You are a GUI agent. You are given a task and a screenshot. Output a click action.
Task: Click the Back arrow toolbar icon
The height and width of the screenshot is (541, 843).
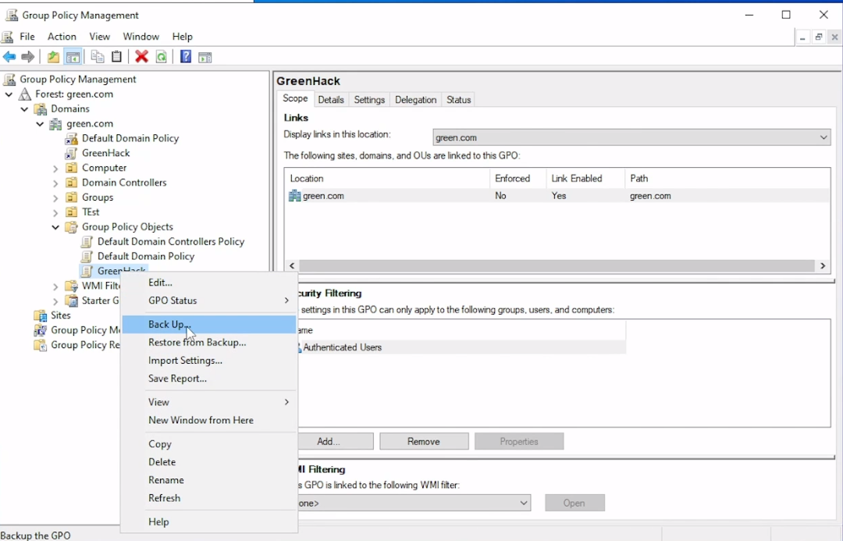(x=9, y=56)
